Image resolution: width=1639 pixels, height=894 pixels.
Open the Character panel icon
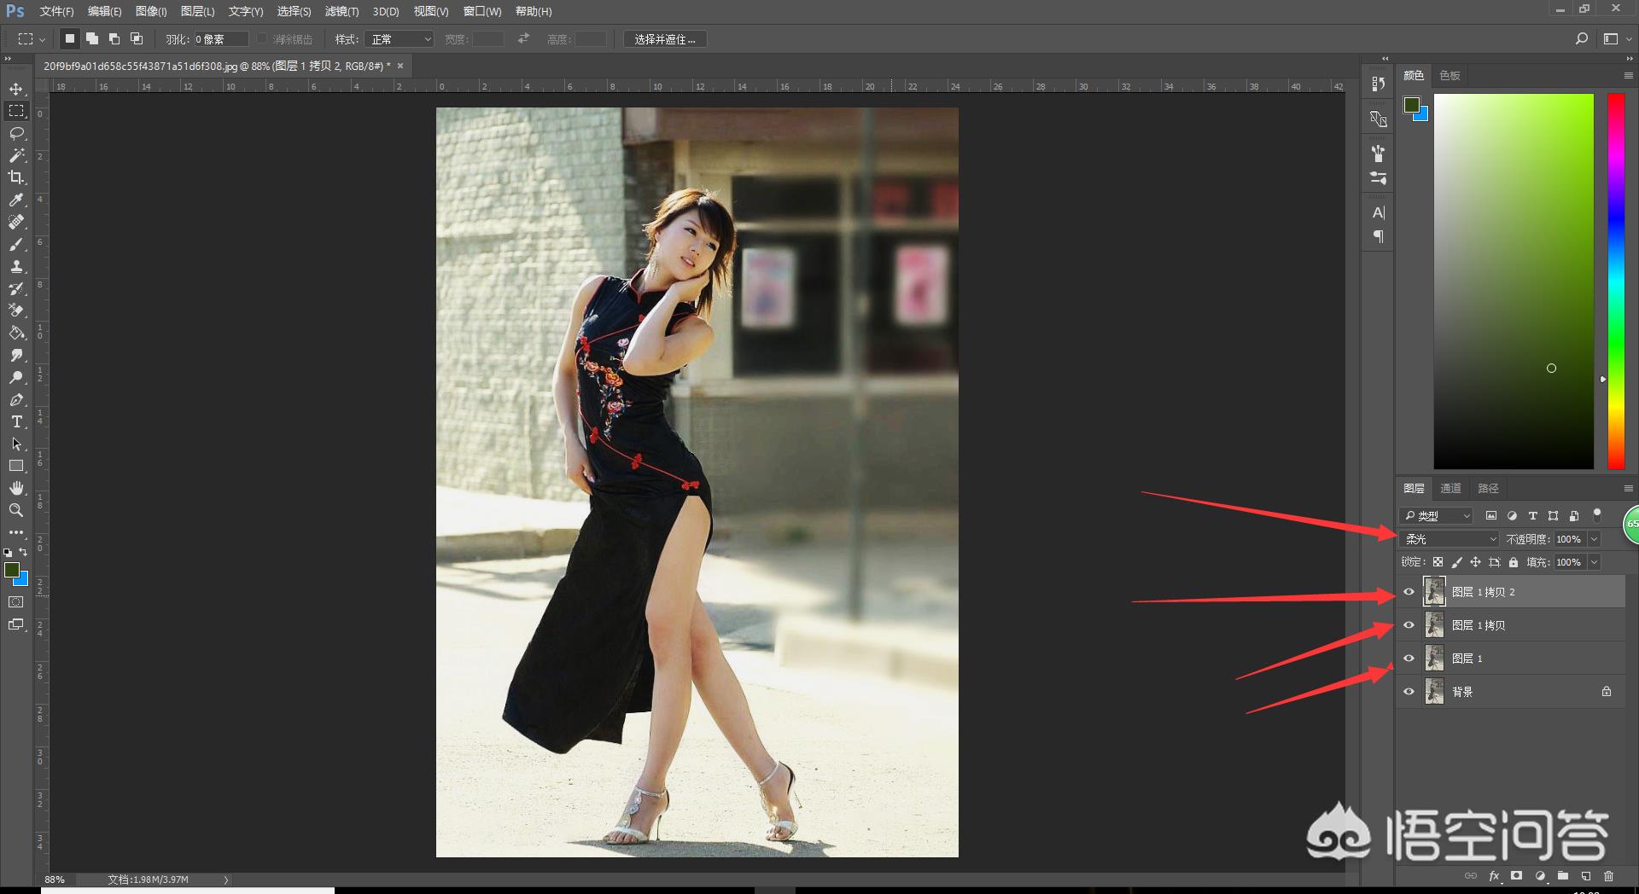[x=1379, y=213]
